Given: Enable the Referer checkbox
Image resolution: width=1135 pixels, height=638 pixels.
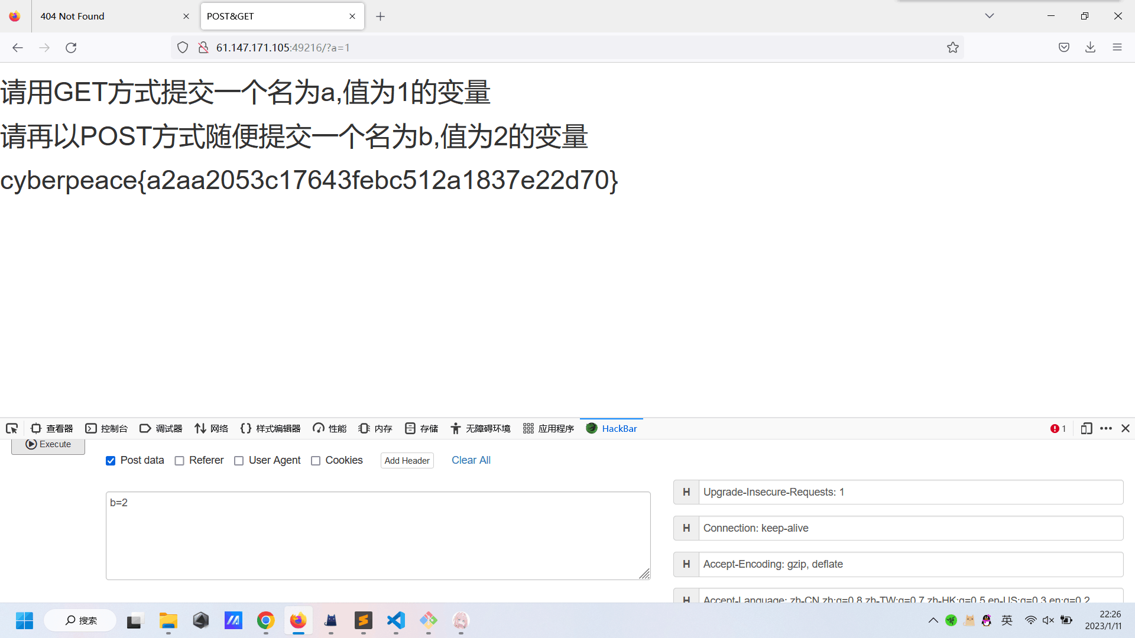Looking at the screenshot, I should tap(180, 461).
